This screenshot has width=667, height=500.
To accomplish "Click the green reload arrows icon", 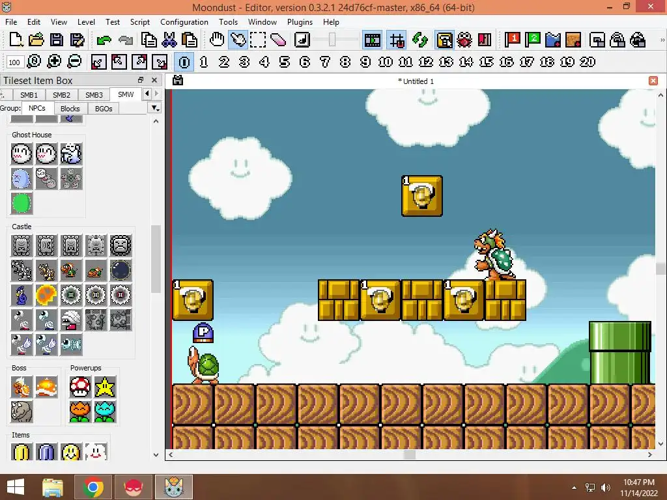I will pos(420,40).
